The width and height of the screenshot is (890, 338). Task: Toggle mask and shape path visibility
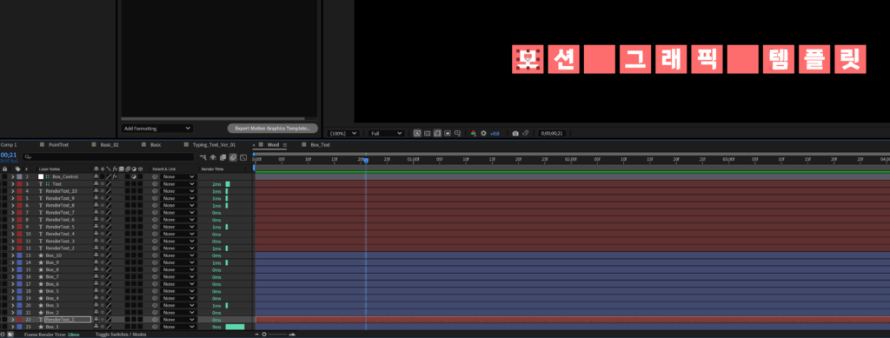pos(438,133)
